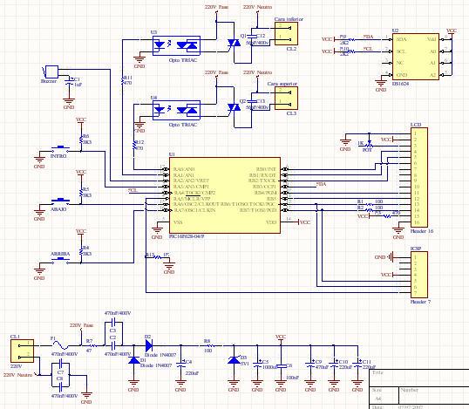Select the CL2 Cara inferior connector
Screen dimensions: 469x409
[x=286, y=34]
